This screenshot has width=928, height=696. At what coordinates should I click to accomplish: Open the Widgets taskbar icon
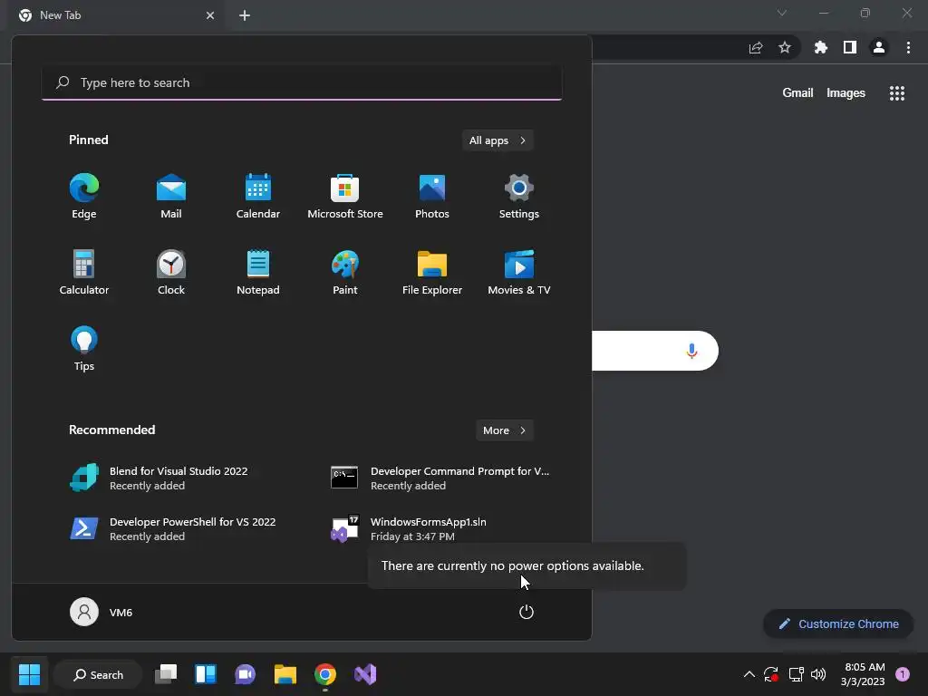tap(206, 674)
